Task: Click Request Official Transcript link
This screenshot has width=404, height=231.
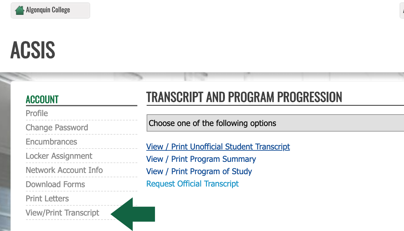Action: click(192, 184)
